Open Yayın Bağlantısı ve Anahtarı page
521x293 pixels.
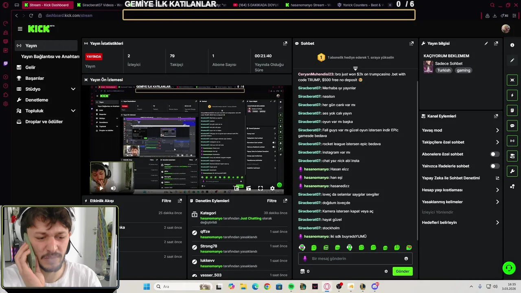(50, 57)
